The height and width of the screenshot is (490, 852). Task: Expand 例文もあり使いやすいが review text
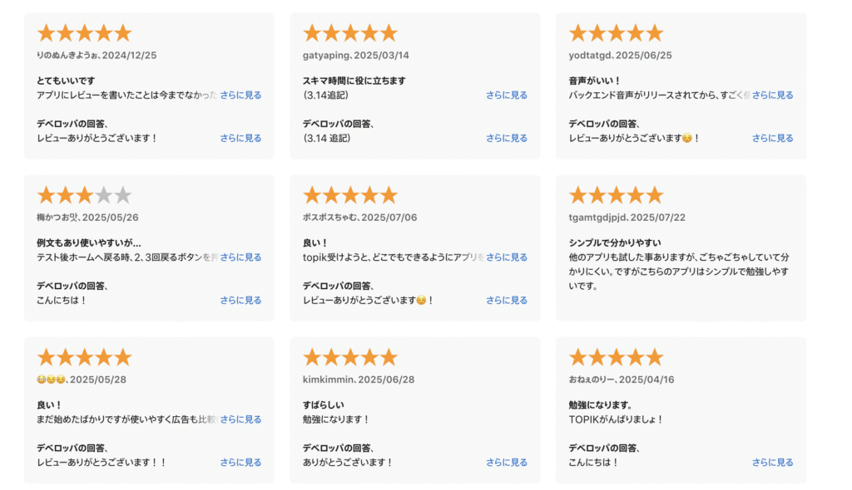coord(240,257)
